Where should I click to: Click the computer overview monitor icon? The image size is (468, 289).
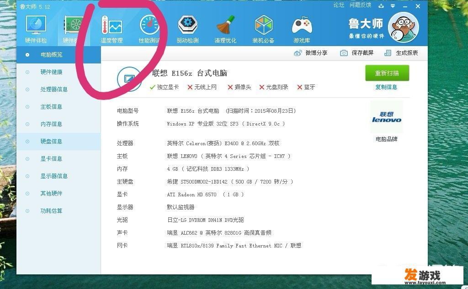129,79
